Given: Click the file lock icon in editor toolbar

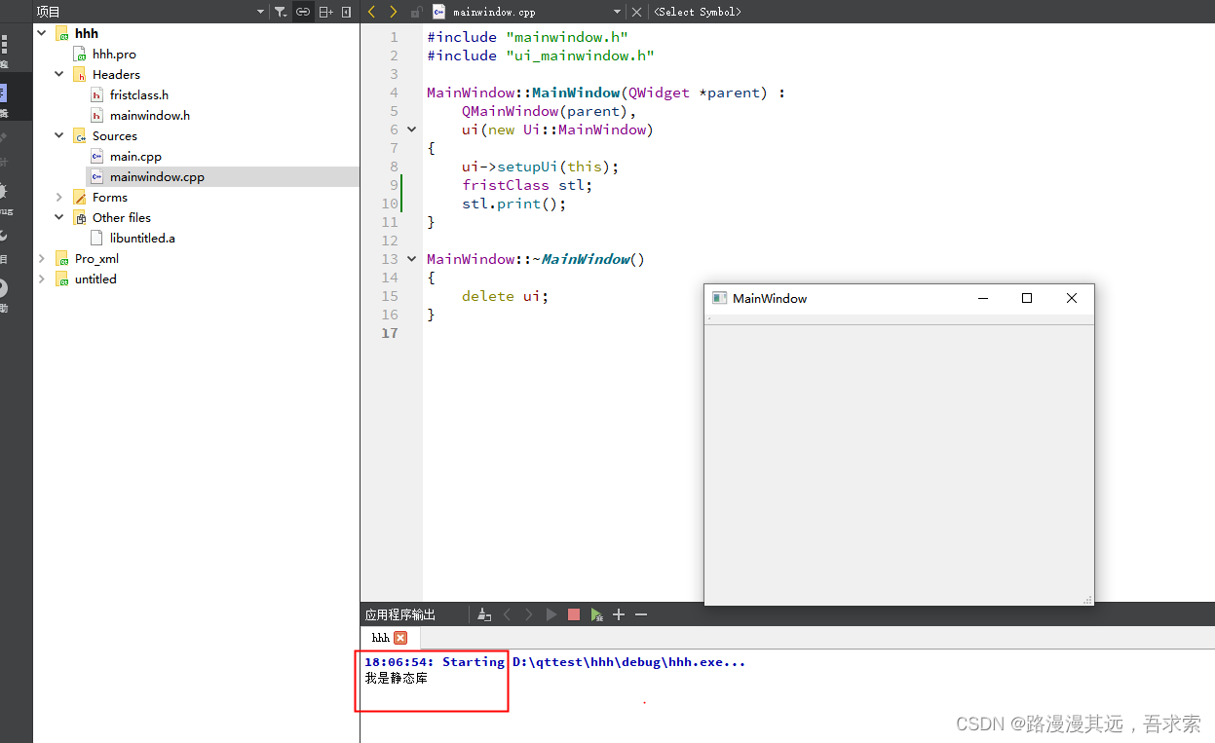Looking at the screenshot, I should coord(417,12).
